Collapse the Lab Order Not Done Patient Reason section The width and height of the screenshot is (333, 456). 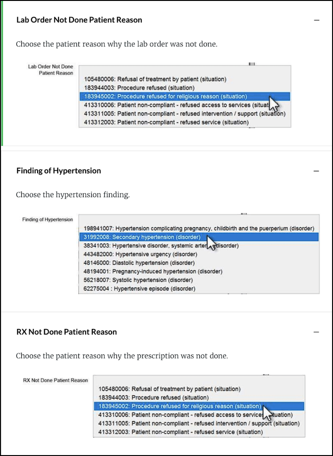point(316,20)
